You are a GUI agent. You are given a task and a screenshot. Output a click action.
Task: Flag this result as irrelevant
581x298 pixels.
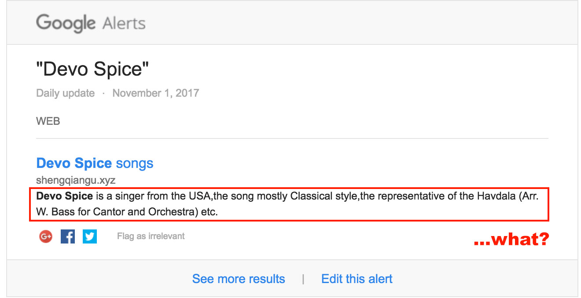151,236
